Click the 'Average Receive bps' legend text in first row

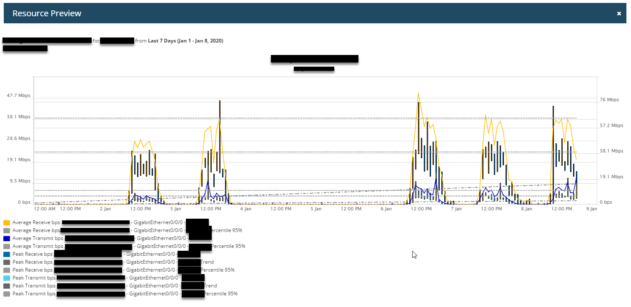[x=36, y=222]
